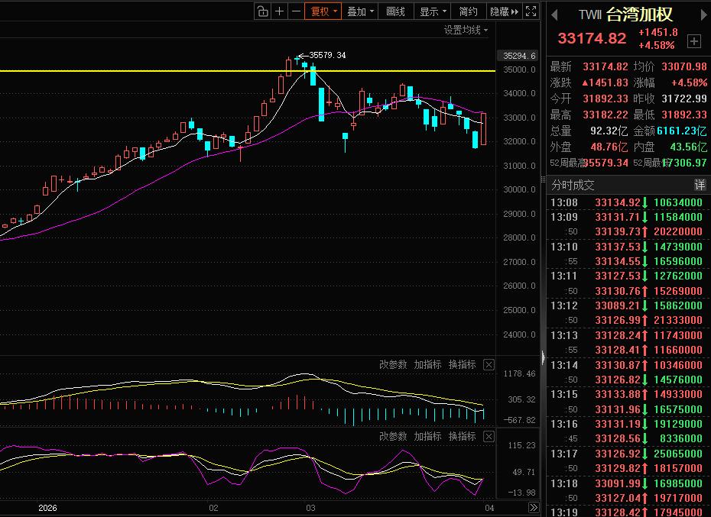Click 加指标 in MACD indicator panel
The width and height of the screenshot is (711, 517).
tap(427, 364)
